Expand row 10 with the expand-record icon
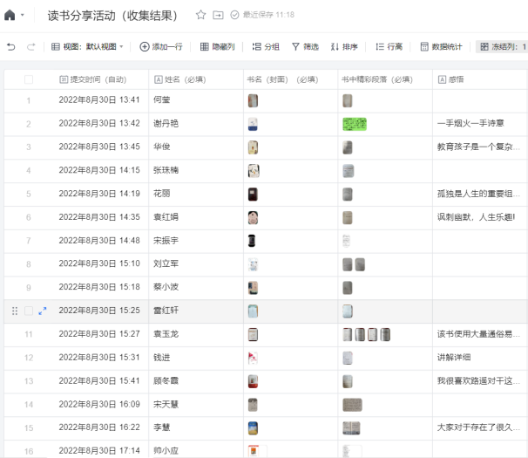Viewport: 528px width, 458px height. pos(43,311)
